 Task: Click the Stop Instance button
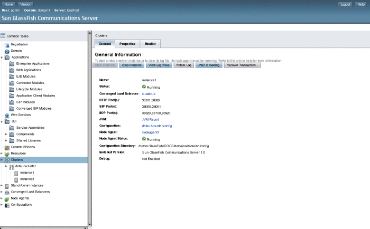[x=132, y=65]
